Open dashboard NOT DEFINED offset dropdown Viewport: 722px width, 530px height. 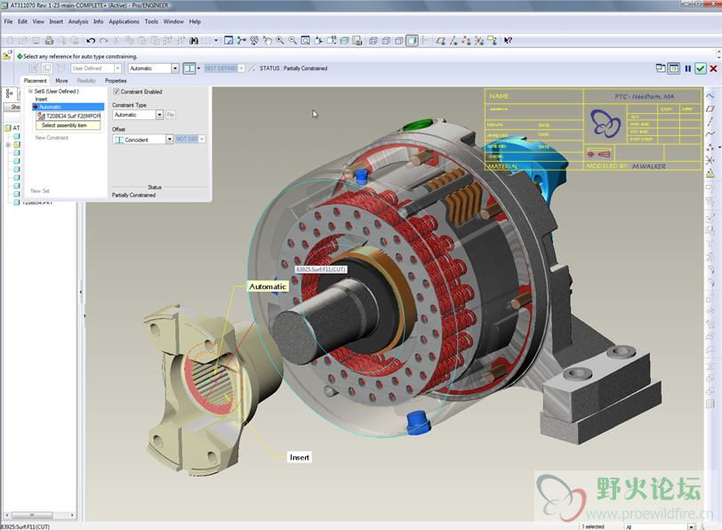241,68
